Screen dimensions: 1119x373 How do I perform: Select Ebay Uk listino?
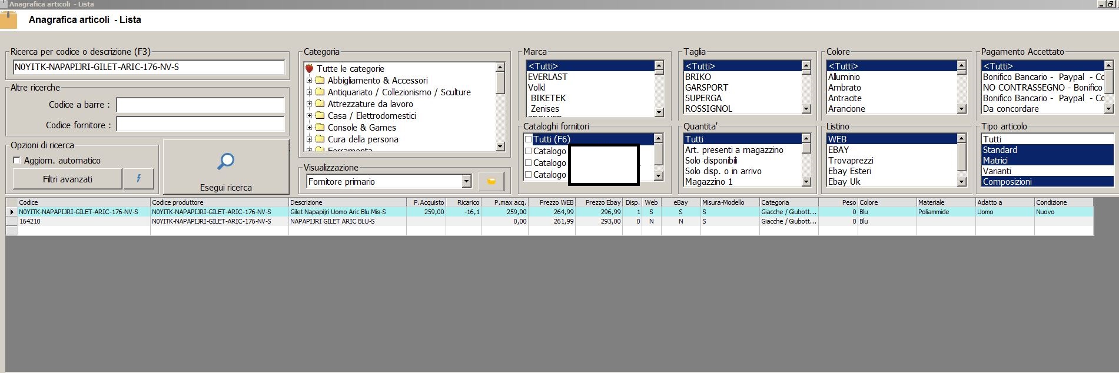coord(891,182)
